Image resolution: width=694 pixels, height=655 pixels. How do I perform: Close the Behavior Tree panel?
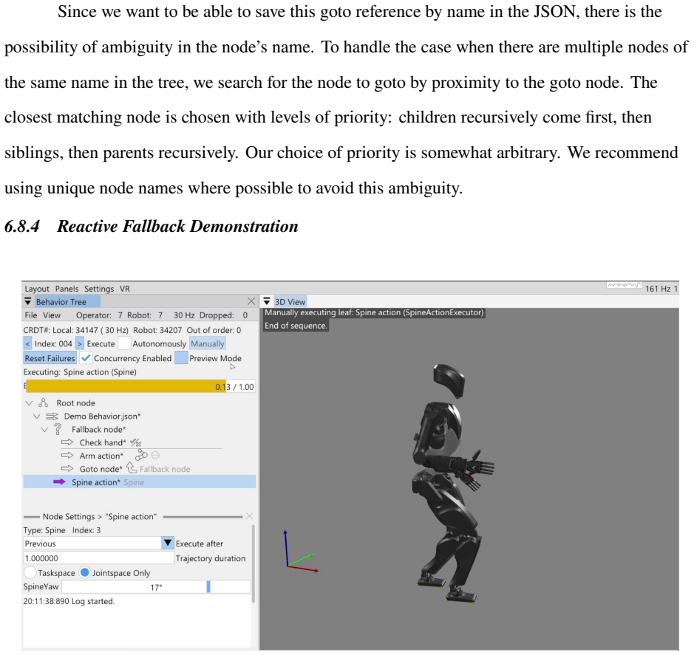click(x=251, y=301)
